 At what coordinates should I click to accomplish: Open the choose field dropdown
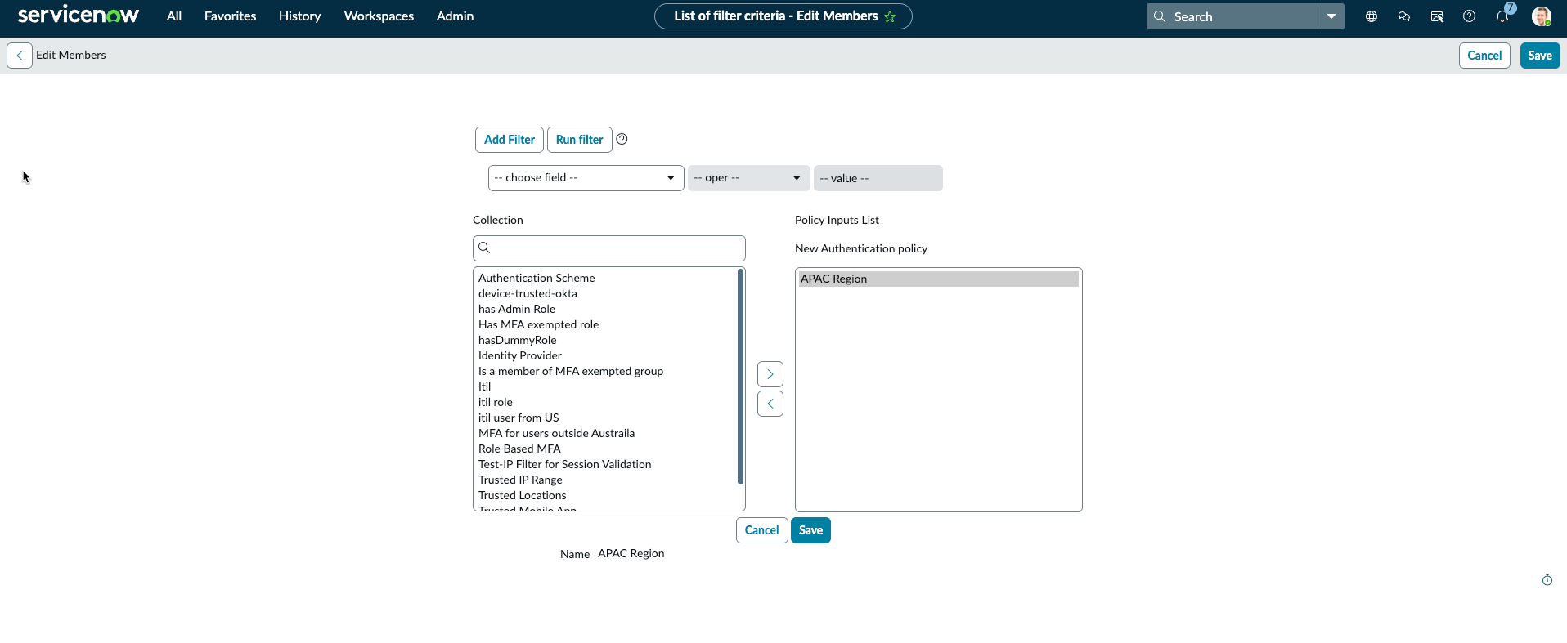(586, 178)
